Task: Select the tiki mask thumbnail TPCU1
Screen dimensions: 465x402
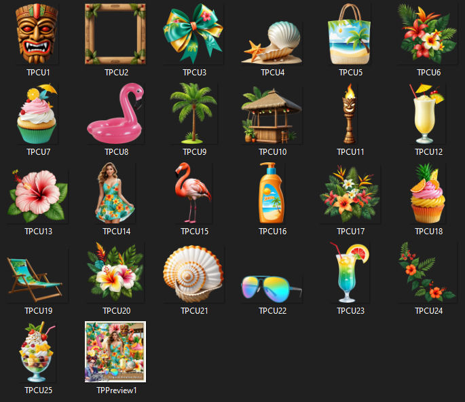Action: pyautogui.click(x=37, y=34)
